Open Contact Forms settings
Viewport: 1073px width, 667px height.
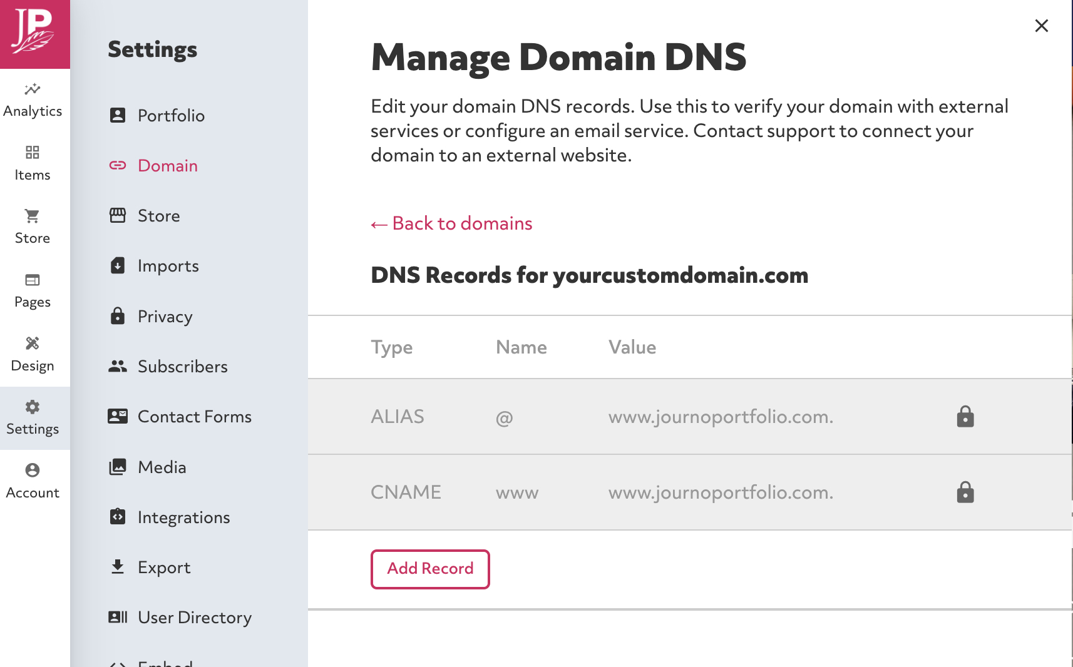(x=194, y=416)
